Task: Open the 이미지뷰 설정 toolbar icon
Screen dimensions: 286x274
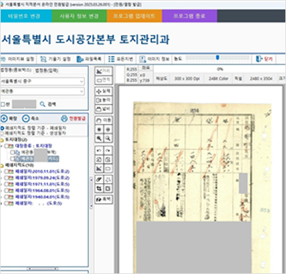Action: [x=3, y=59]
